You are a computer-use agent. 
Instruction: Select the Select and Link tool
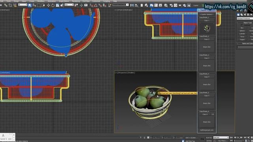6,5
